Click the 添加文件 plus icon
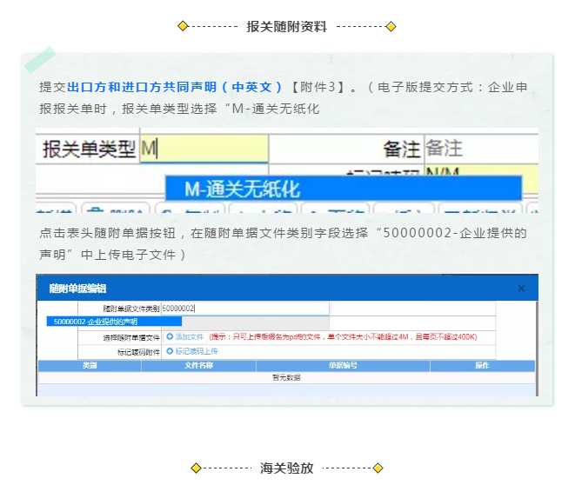Image resolution: width=575 pixels, height=485 pixels. click(170, 336)
